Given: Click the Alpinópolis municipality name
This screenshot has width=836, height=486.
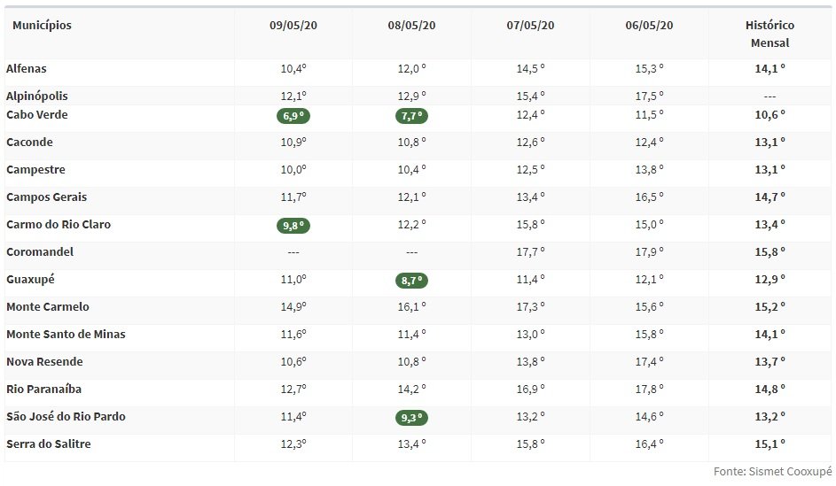Looking at the screenshot, I should click(37, 96).
